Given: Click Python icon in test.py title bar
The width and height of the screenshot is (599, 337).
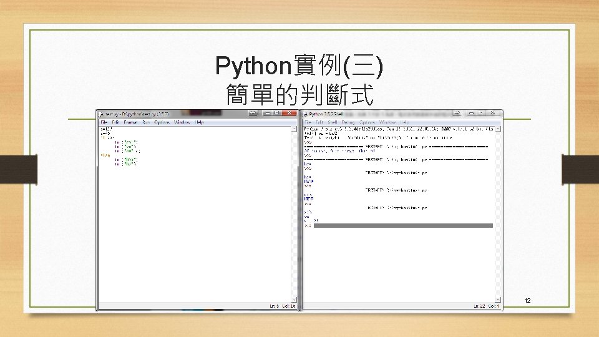Looking at the screenshot, I should click(x=101, y=114).
